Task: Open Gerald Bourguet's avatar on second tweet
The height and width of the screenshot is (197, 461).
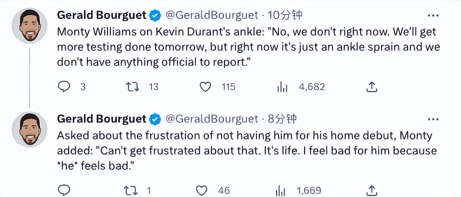Action: point(29,129)
